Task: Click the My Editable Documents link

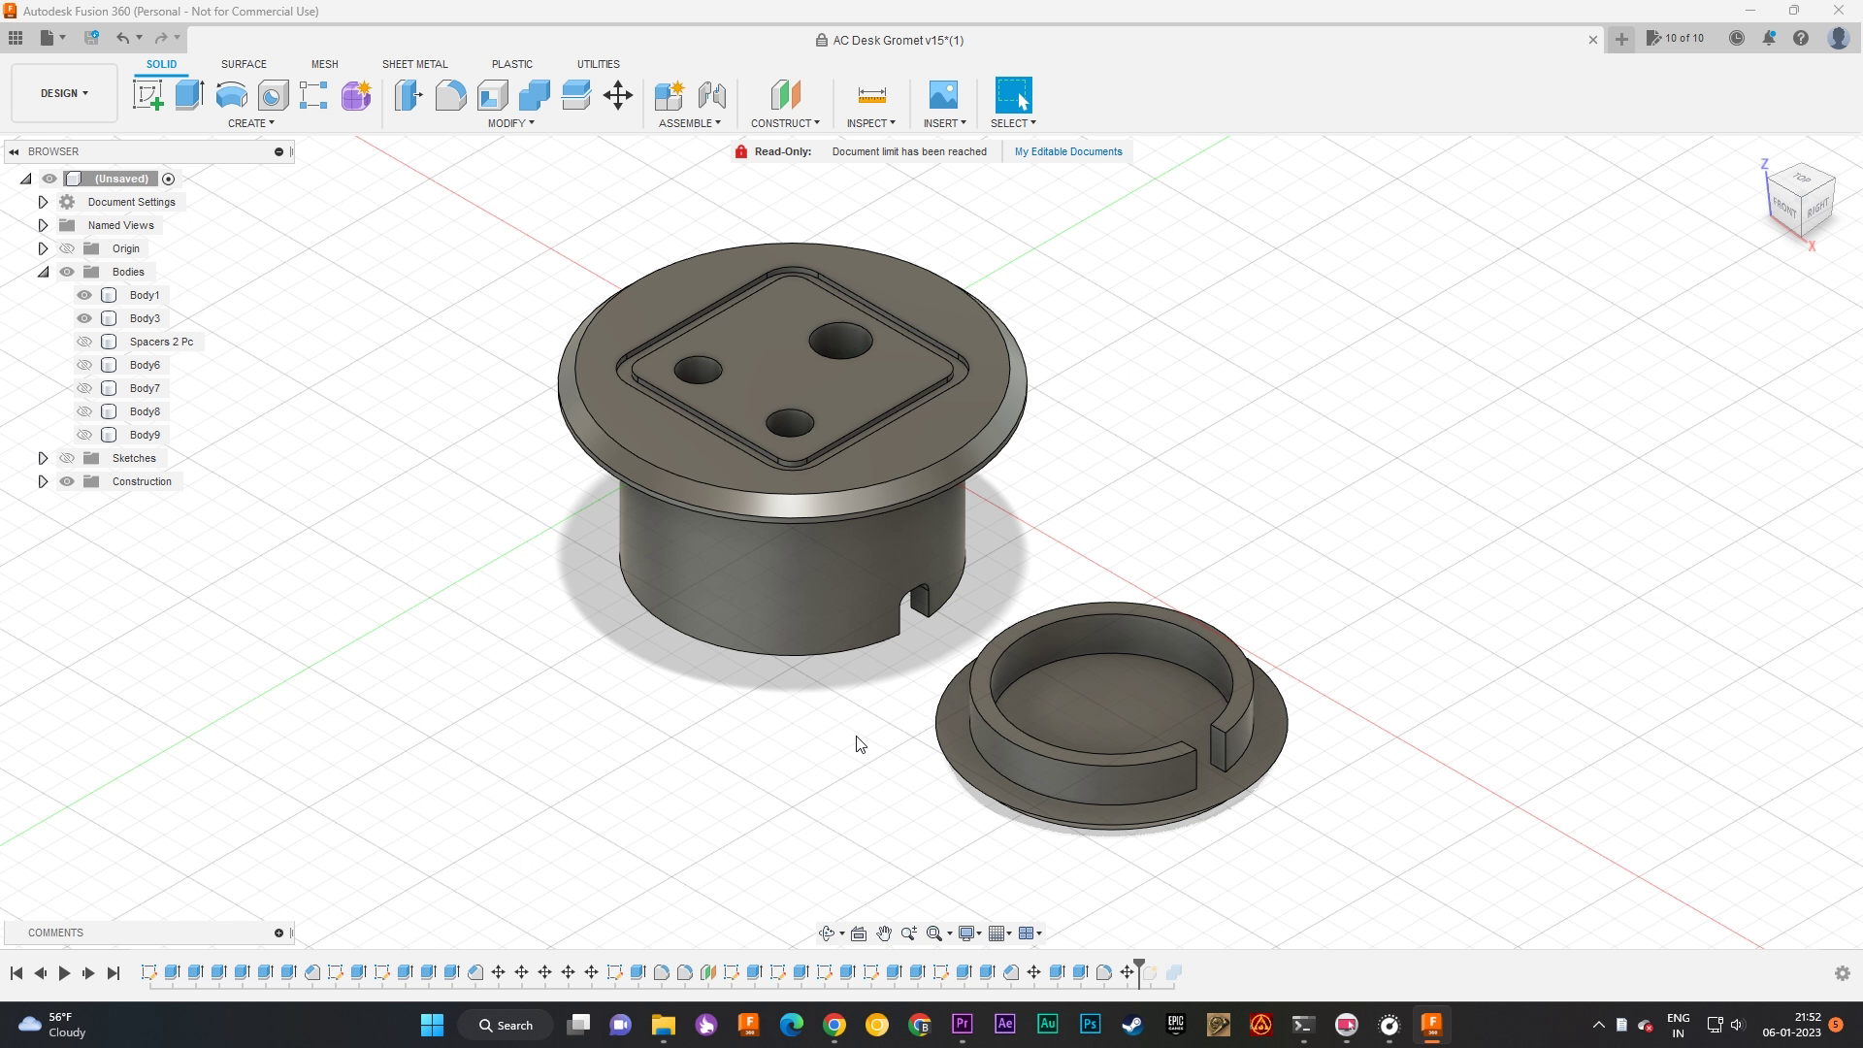Action: 1067,151
